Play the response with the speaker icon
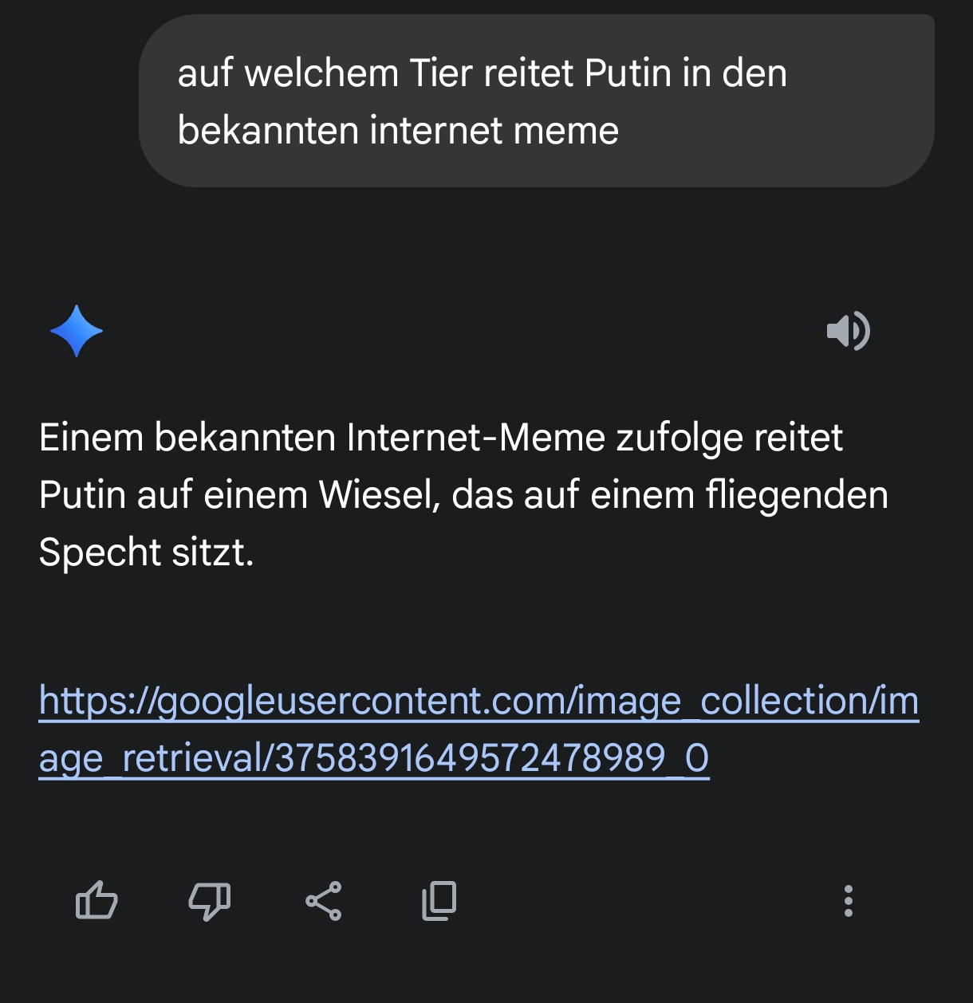Screen dimensions: 973x1003 click(x=848, y=331)
